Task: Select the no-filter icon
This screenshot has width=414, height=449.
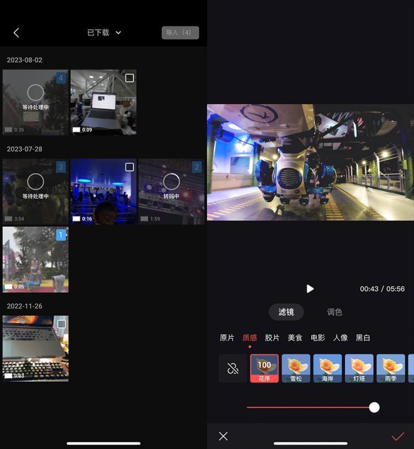Action: tap(232, 368)
